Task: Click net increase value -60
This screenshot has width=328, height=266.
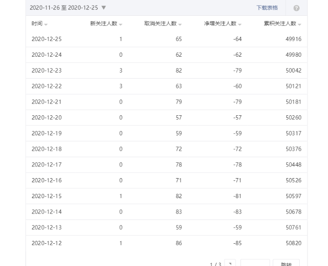Action: [237, 86]
